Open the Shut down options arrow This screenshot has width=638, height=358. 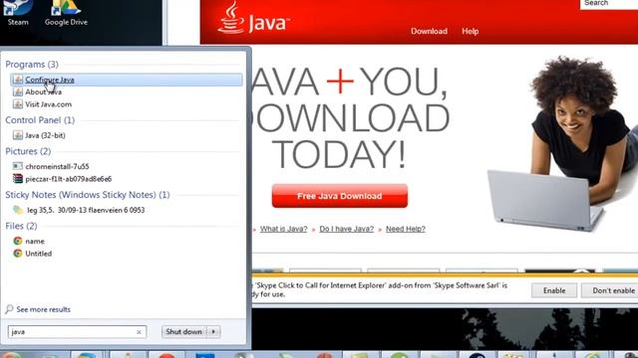[213, 331]
